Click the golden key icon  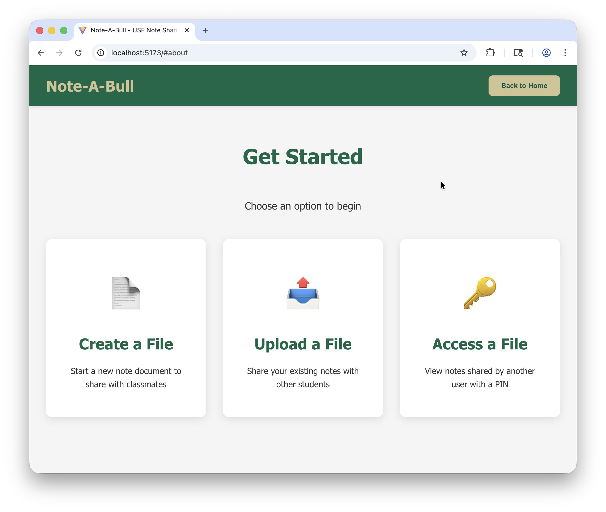pyautogui.click(x=480, y=293)
